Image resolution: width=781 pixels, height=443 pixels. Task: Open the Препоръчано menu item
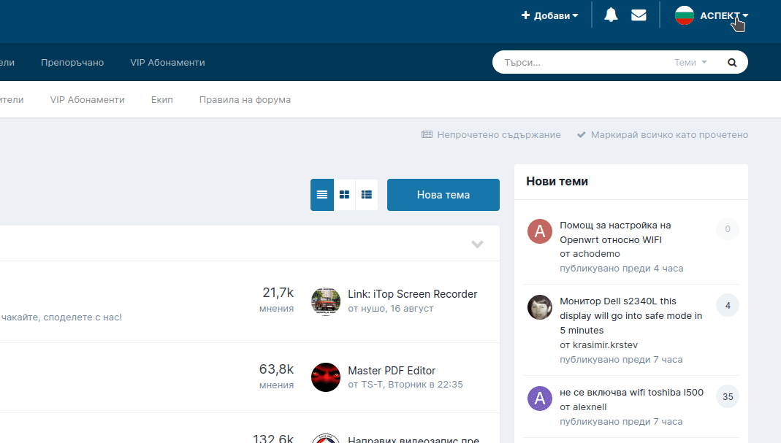(72, 62)
